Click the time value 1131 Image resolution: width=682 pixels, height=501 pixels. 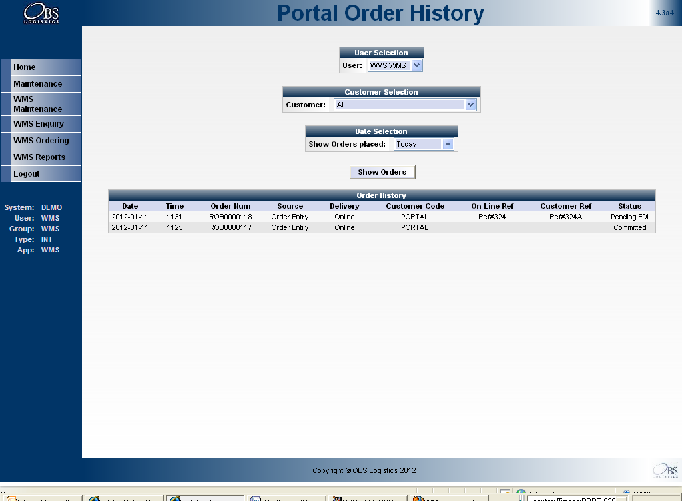pyautogui.click(x=174, y=217)
